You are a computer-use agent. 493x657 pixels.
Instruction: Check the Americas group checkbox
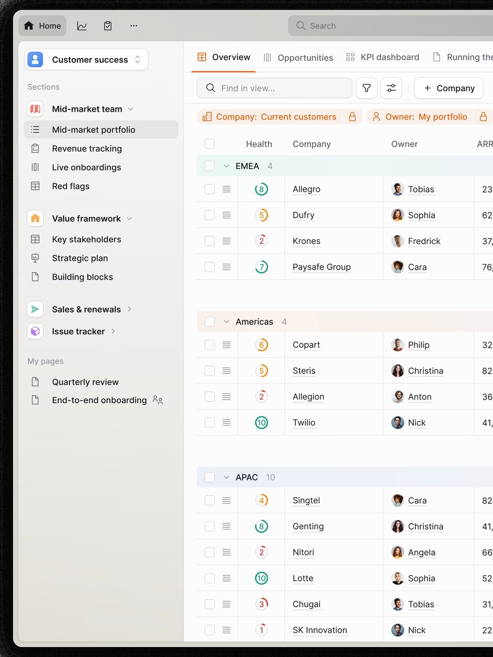tap(210, 322)
